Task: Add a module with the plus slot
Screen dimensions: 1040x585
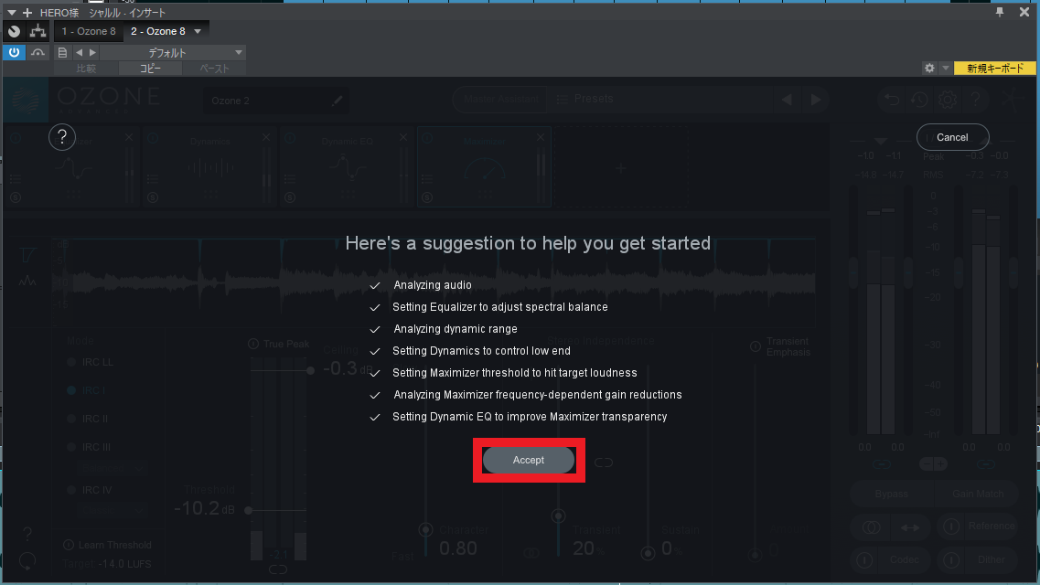Action: tap(621, 168)
